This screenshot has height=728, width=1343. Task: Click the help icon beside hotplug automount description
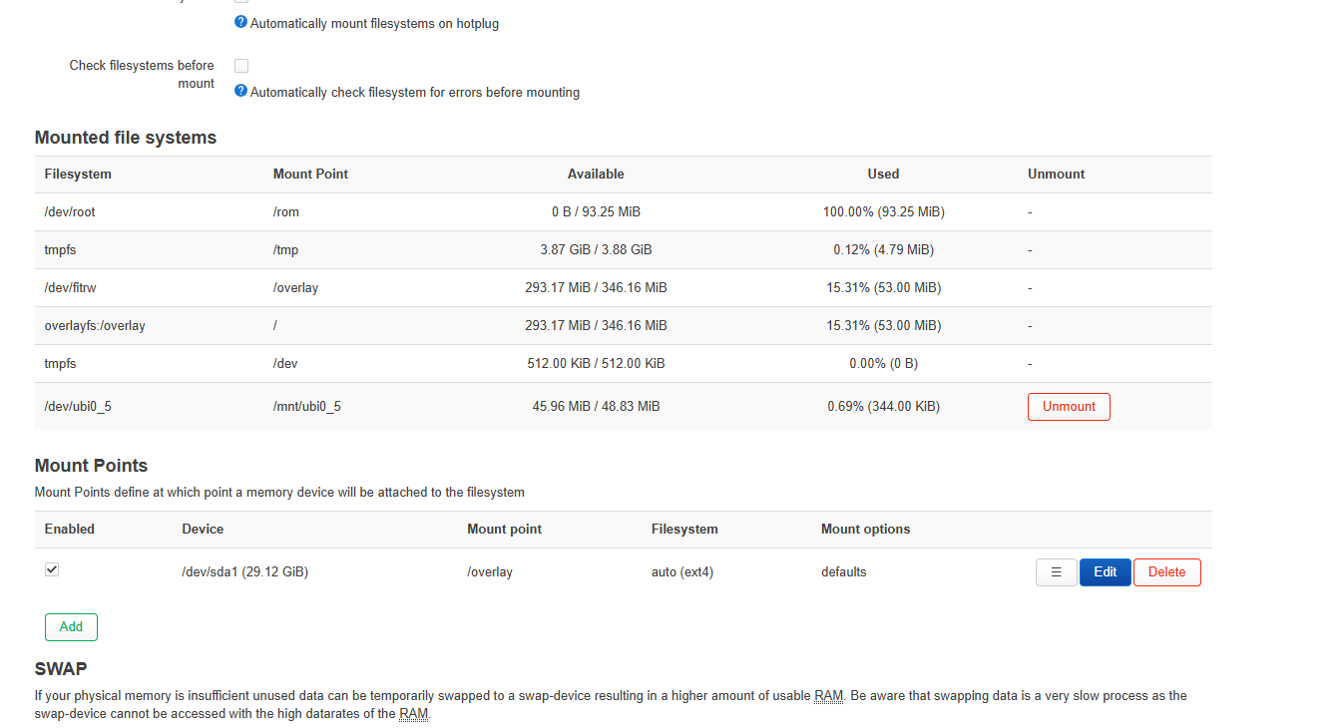240,22
